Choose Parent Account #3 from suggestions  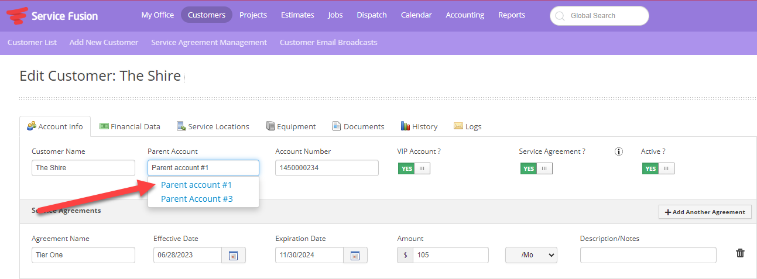197,199
